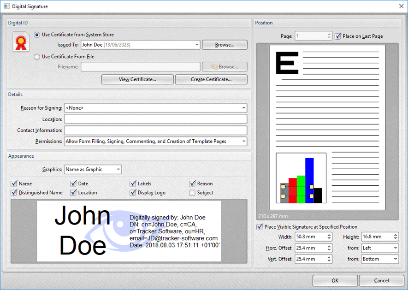Viewport: 408px width, 290px height.
Task: Click the Height value field
Action: click(377, 237)
